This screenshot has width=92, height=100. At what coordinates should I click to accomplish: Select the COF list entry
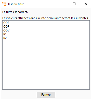pos(6,27)
